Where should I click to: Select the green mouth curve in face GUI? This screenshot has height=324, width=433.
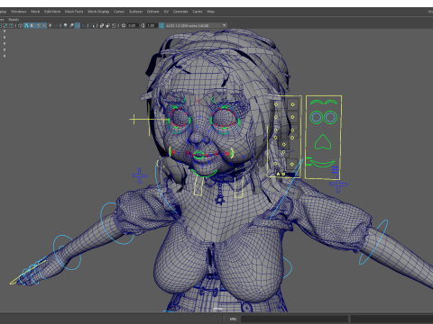pos(323,164)
